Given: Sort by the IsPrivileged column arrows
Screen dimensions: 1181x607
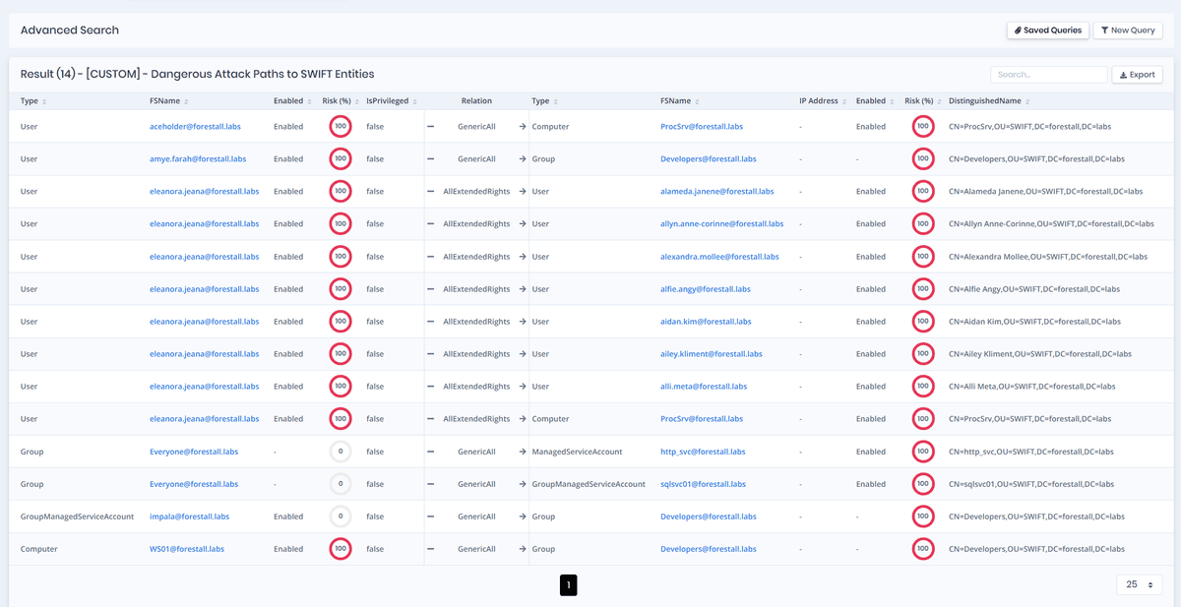Looking at the screenshot, I should click(414, 100).
